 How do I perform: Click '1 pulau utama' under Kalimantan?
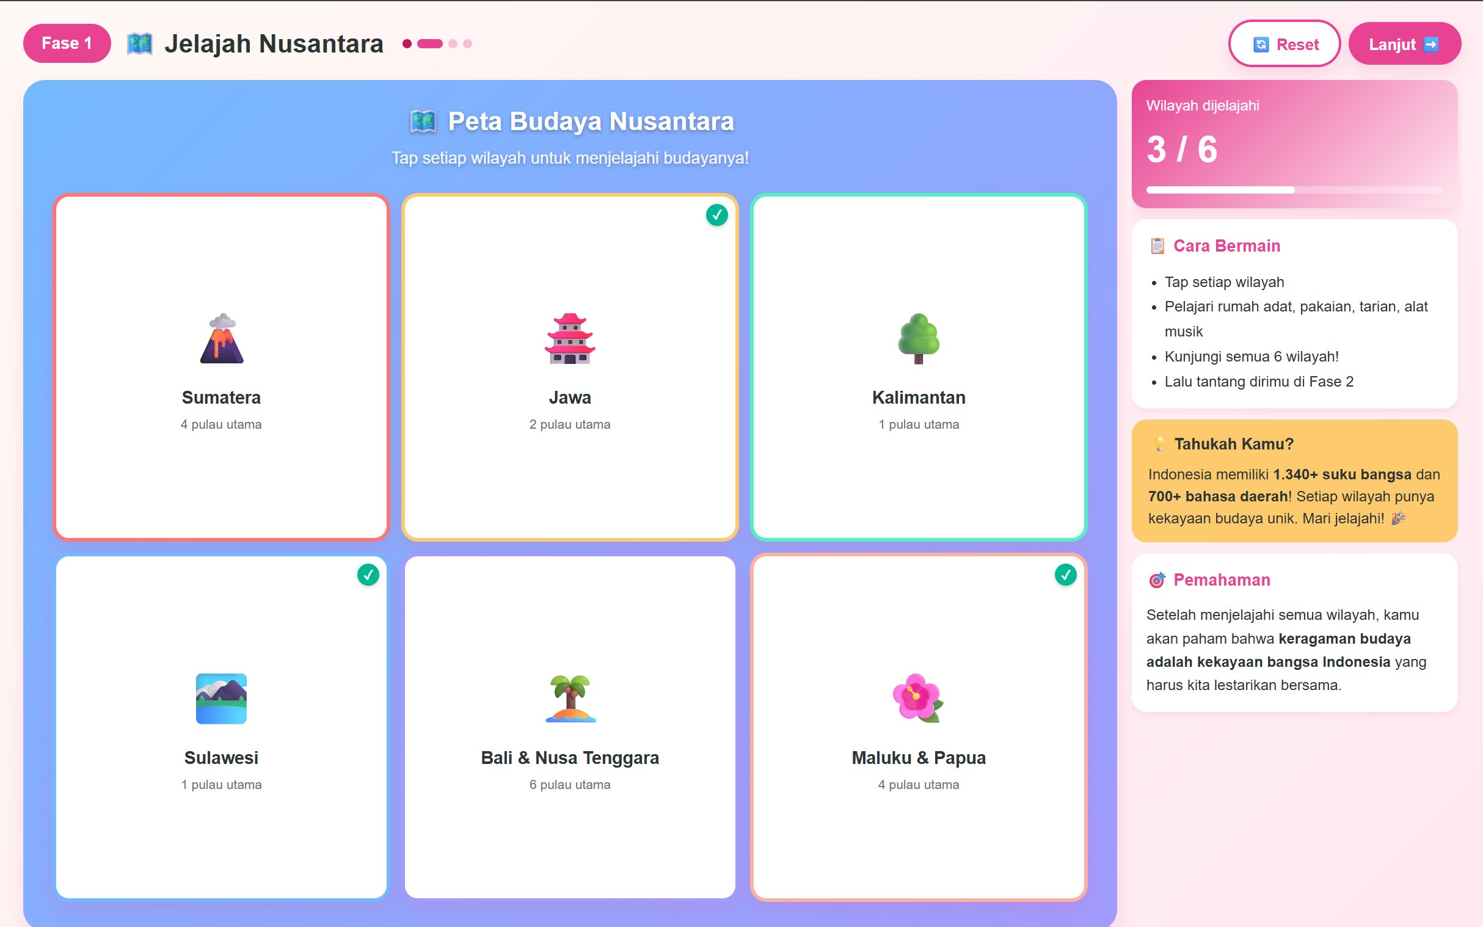(x=919, y=424)
